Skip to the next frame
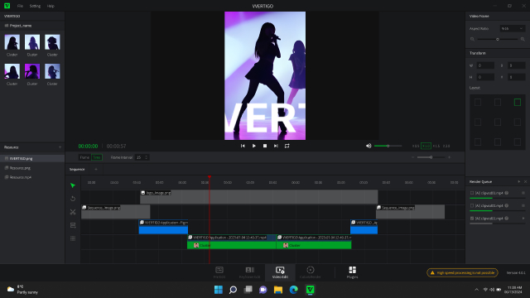530x298 pixels. click(276, 146)
